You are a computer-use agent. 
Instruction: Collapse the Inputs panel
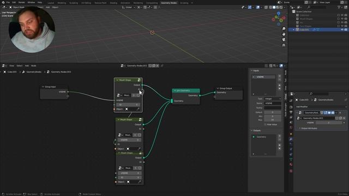[x=252, y=71]
